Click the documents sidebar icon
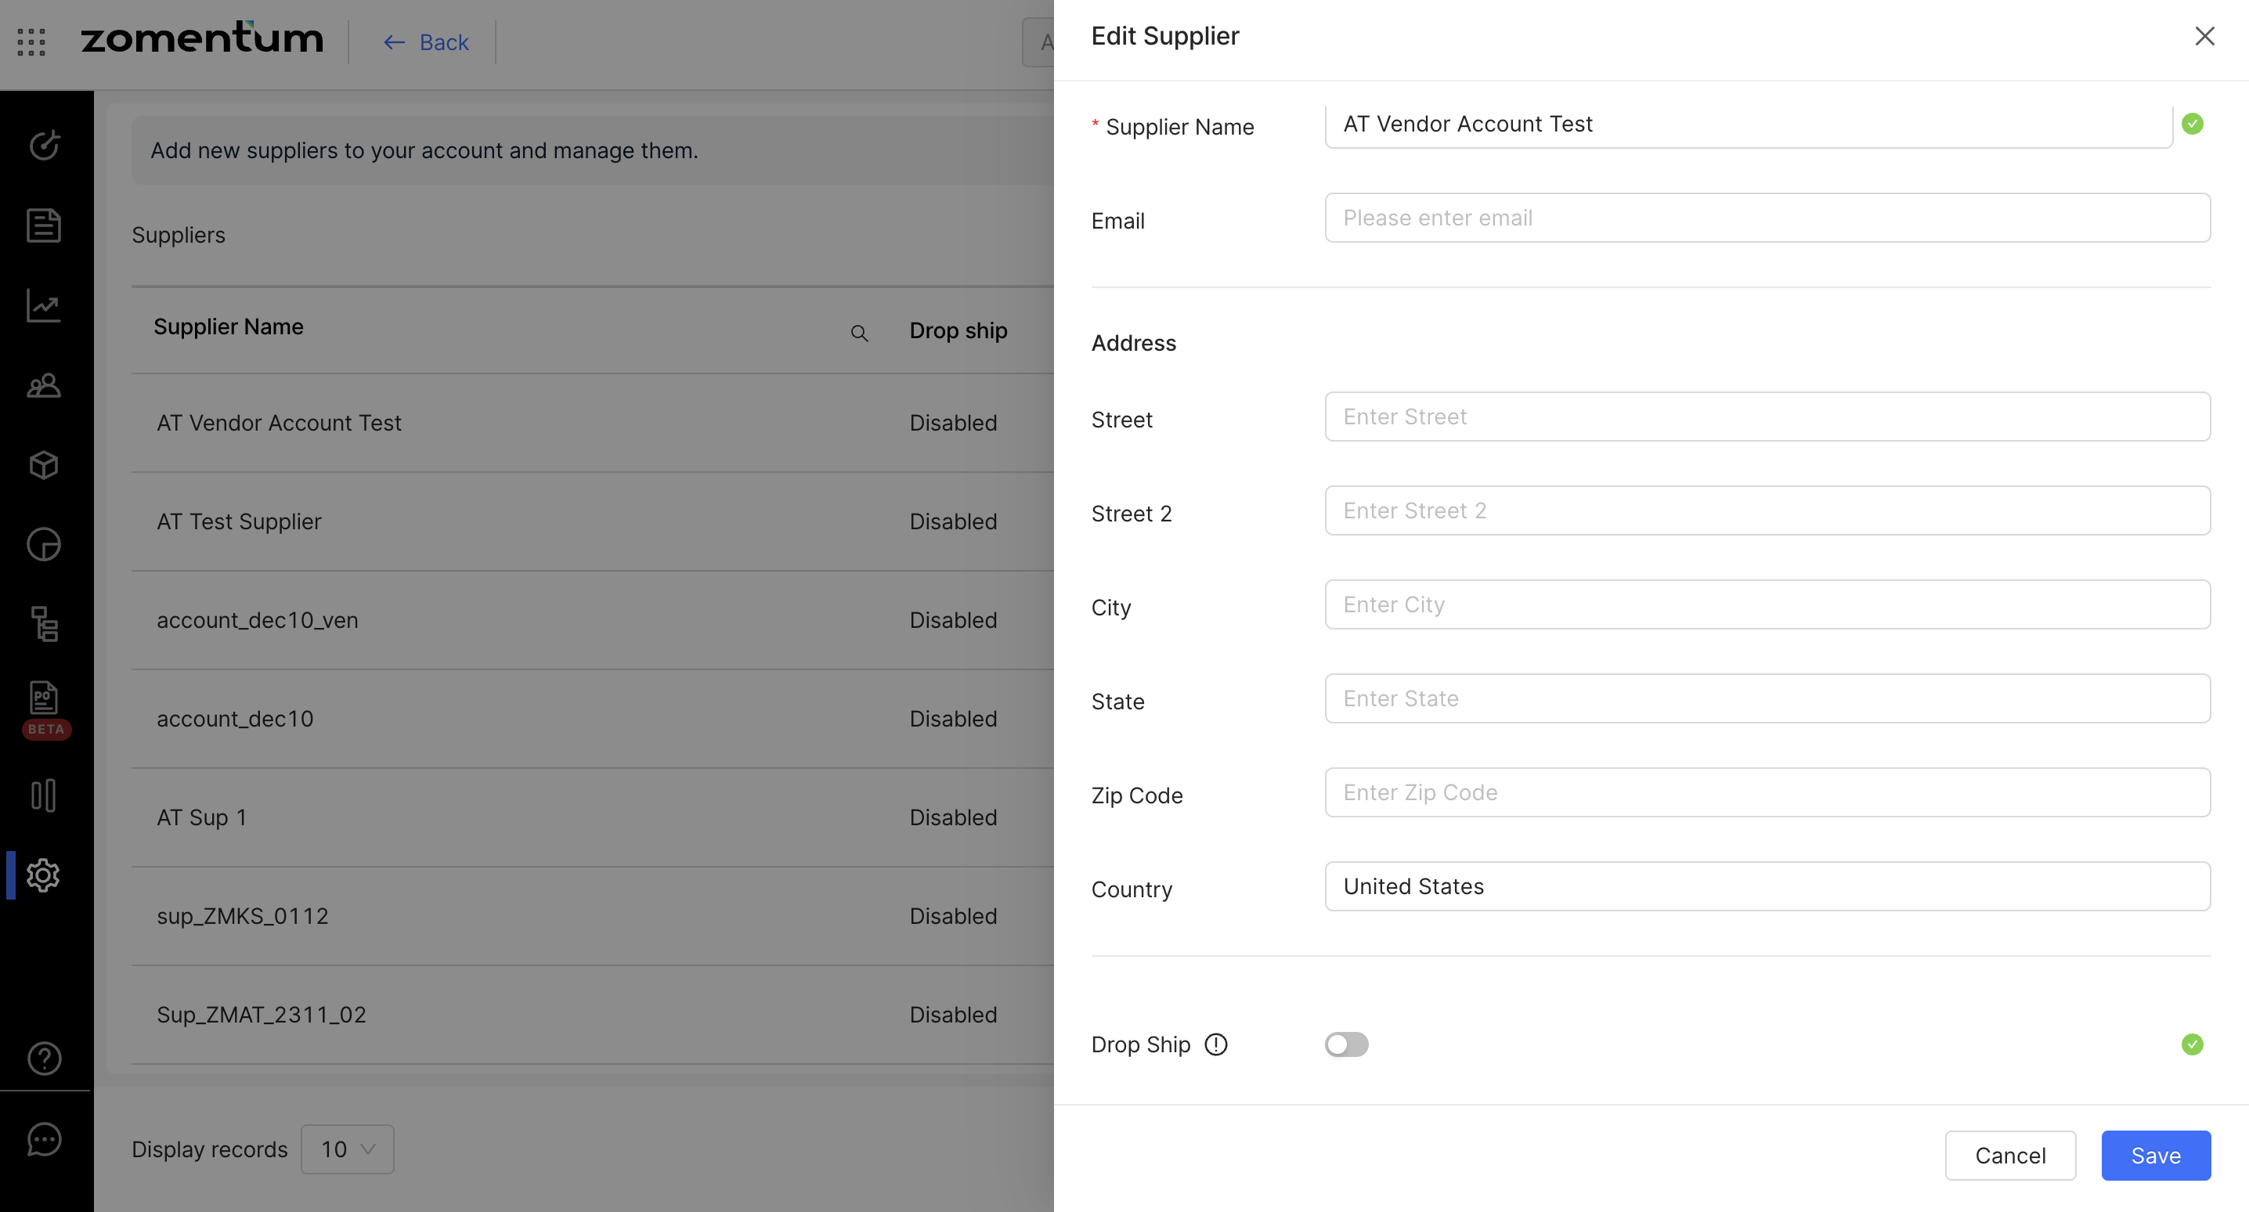Viewport: 2249px width, 1212px height. click(44, 225)
